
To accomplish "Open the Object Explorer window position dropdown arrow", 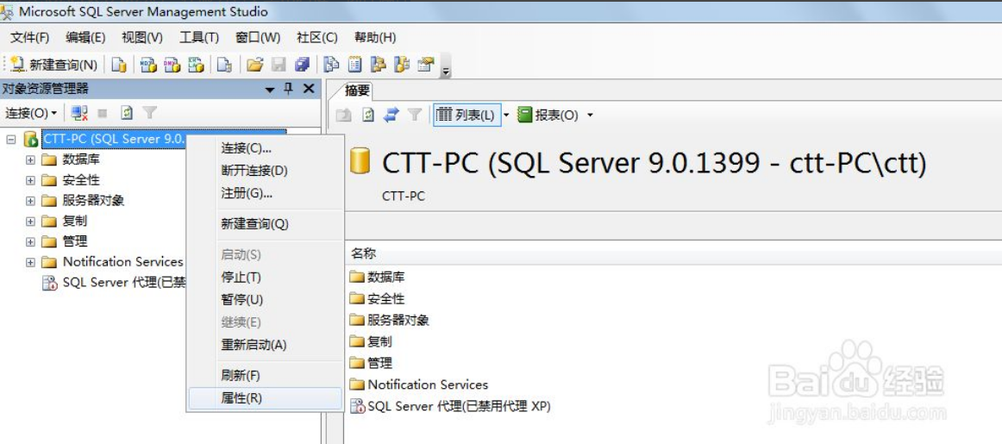I will pos(270,90).
